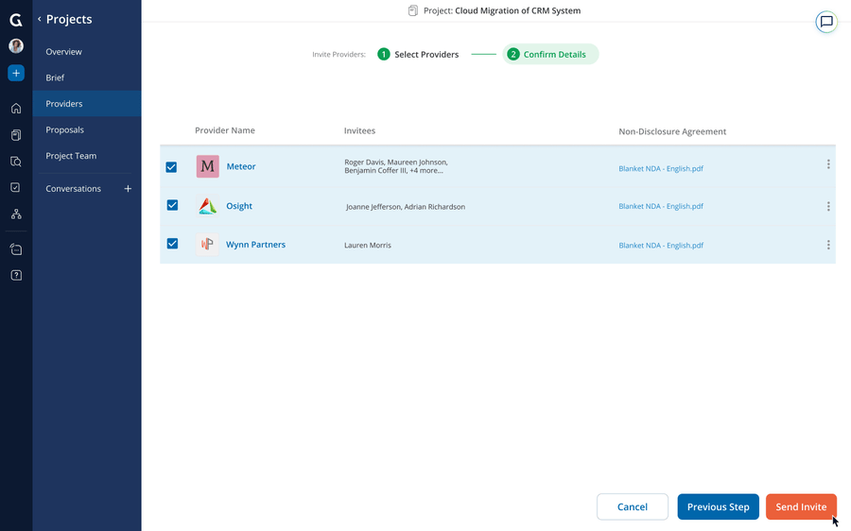Open the user avatar profile
This screenshot has height=531, width=851.
pyautogui.click(x=16, y=46)
